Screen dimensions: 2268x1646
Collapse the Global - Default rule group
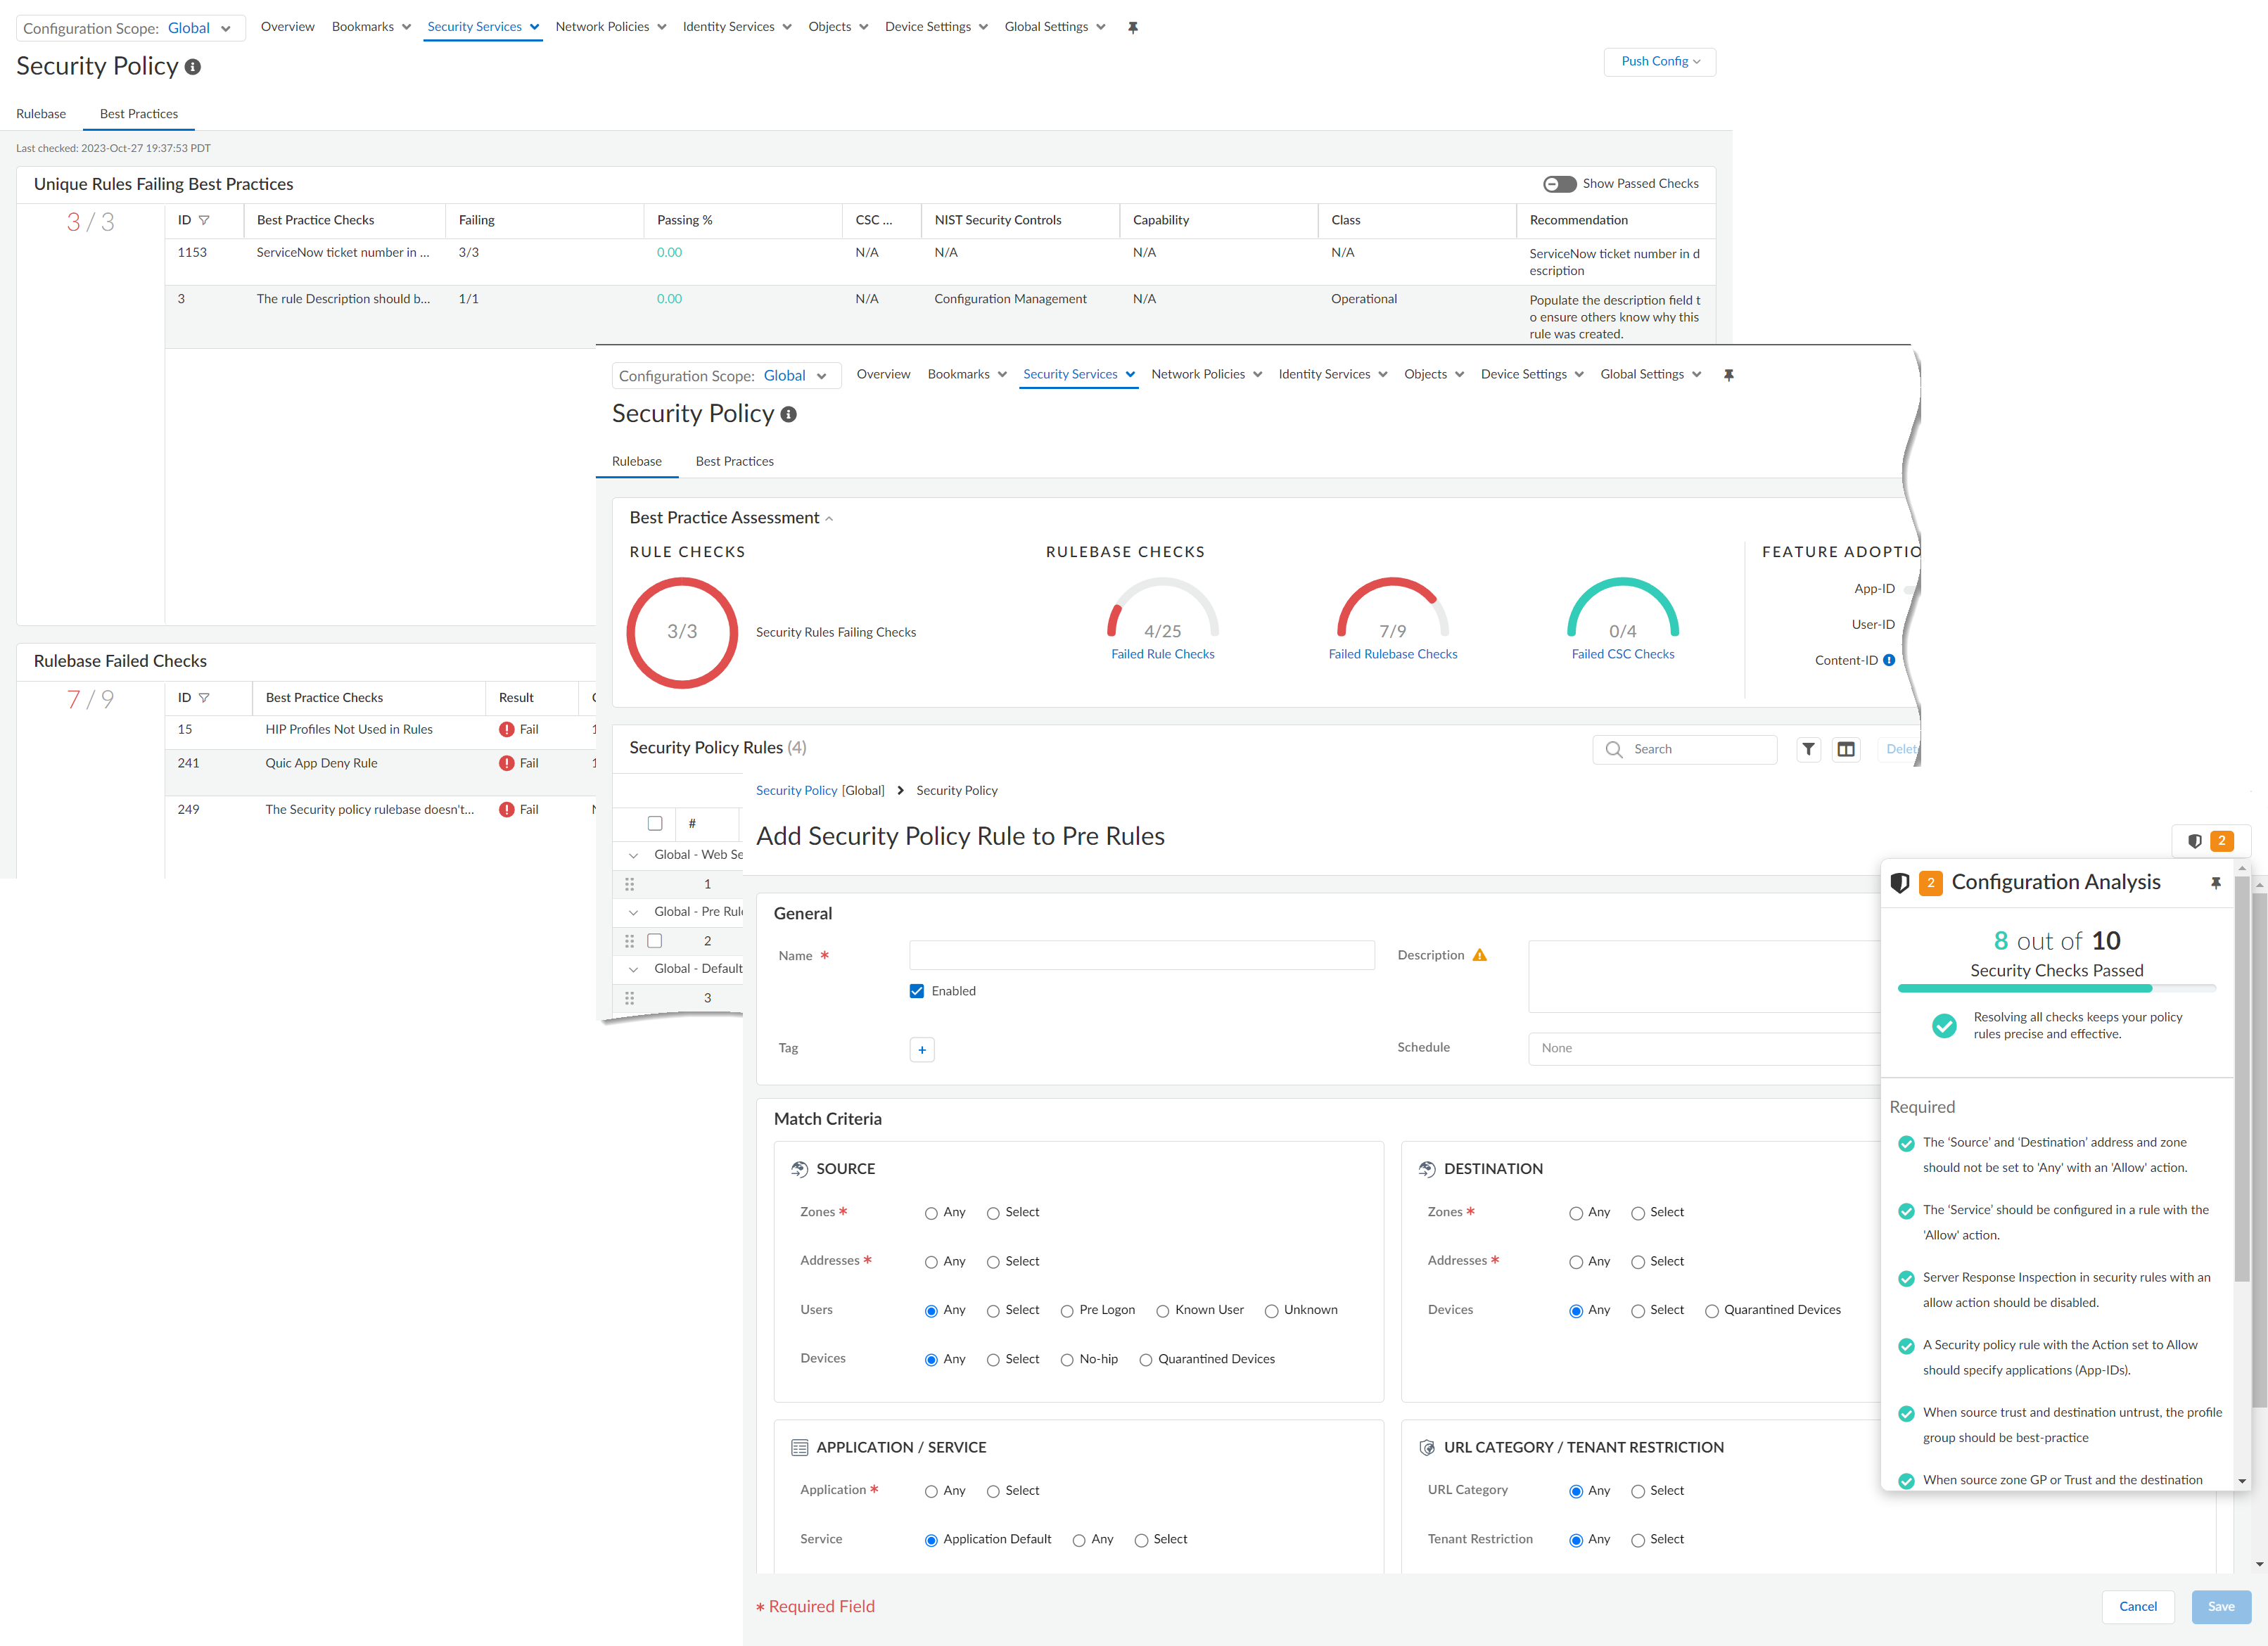pos(633,968)
